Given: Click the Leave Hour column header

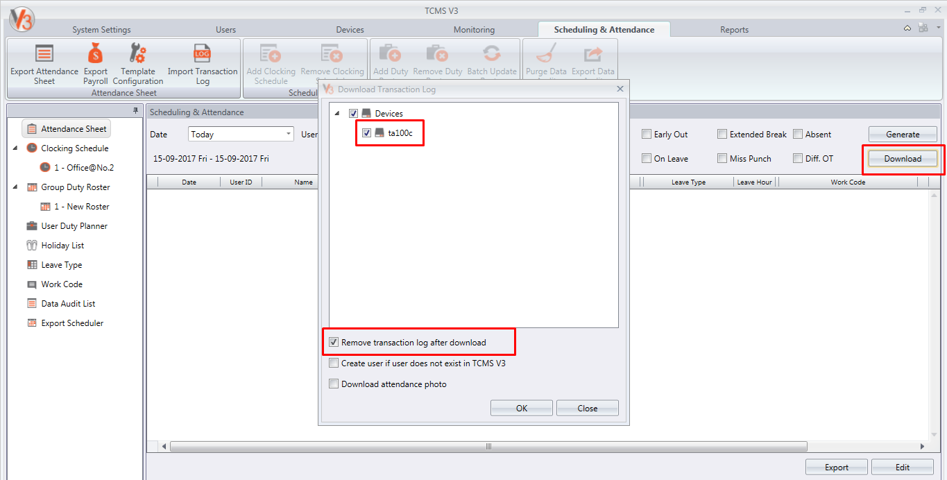Looking at the screenshot, I should (x=755, y=182).
